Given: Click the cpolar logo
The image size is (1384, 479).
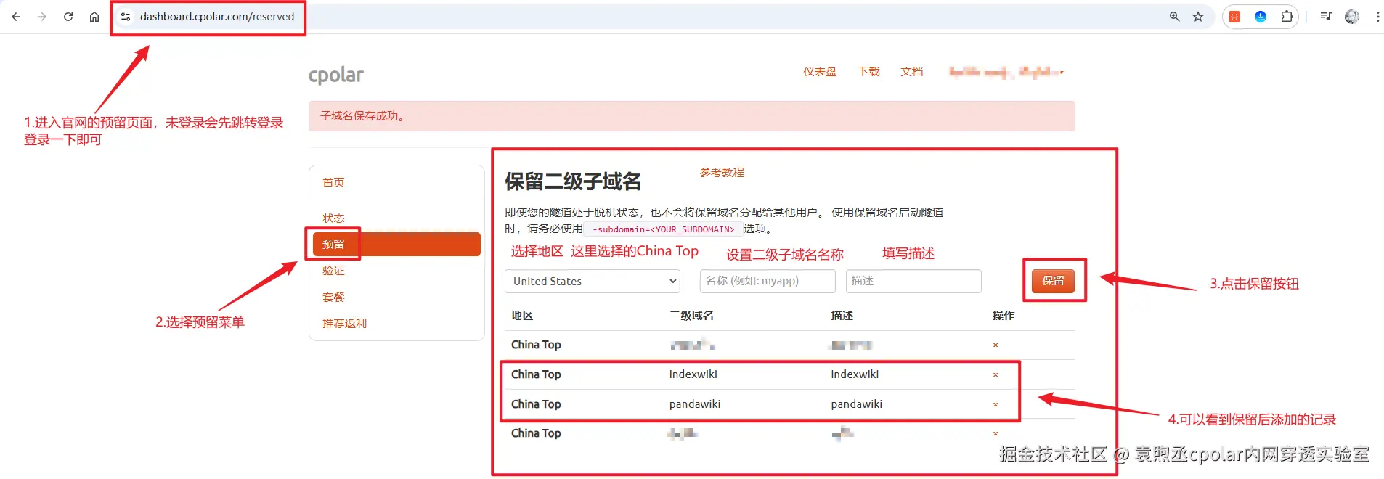Looking at the screenshot, I should coord(336,75).
